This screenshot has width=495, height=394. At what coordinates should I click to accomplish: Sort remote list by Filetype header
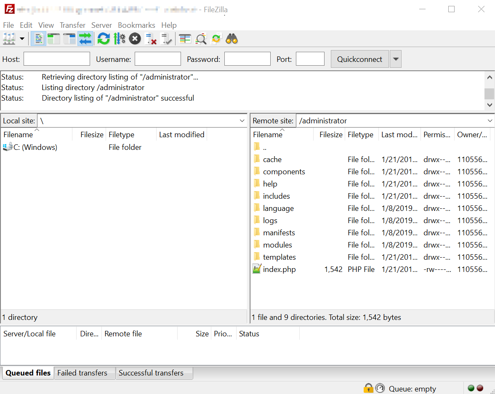pyautogui.click(x=362, y=135)
